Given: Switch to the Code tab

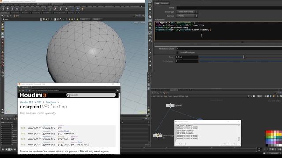Looking at the screenshot, I should (157, 4).
